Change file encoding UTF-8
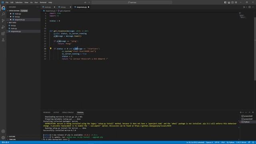Image resolution: width=256 pixels, height=144 pixels. tap(217, 142)
